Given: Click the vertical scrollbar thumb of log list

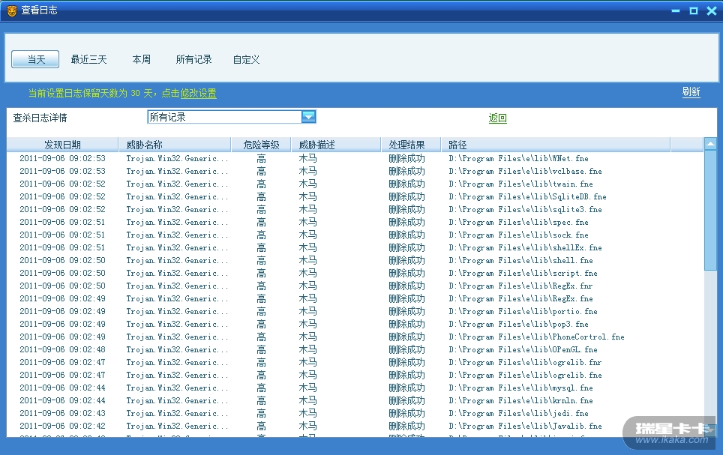Looking at the screenshot, I should [710, 210].
